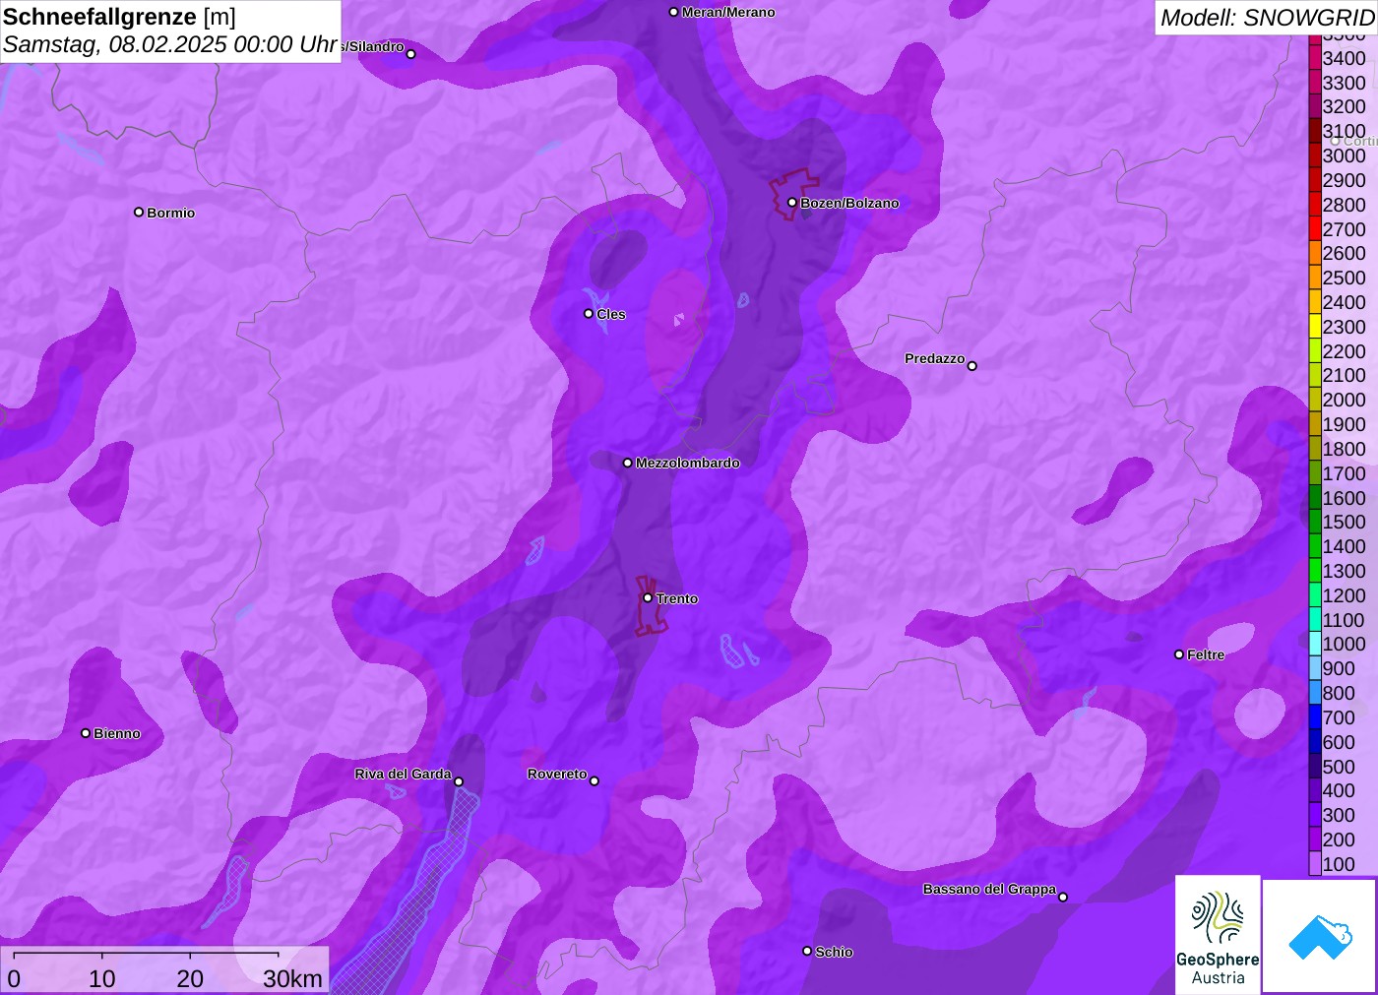
Task: Click the "Schneefallgrenze [m]" title
Action: click(x=119, y=17)
